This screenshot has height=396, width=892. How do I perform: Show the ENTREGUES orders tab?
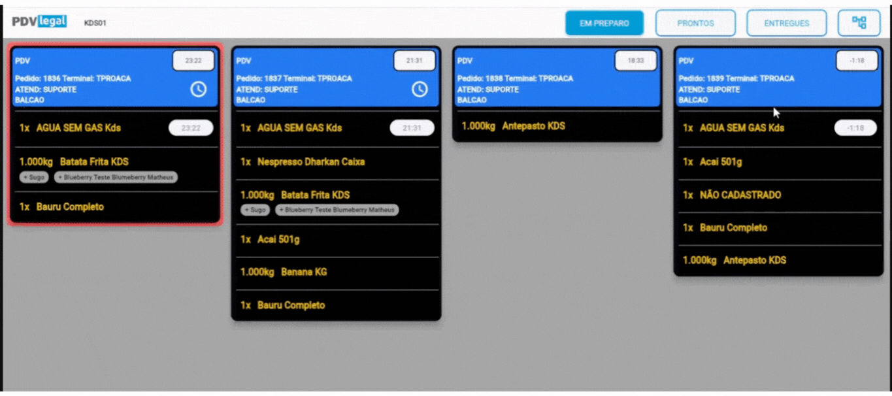[x=786, y=23]
